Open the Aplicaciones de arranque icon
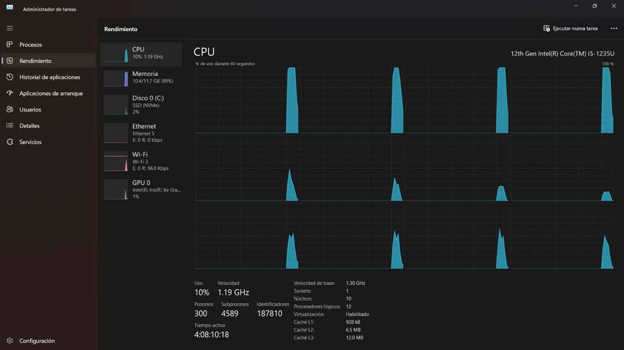This screenshot has height=350, width=624. 10,93
